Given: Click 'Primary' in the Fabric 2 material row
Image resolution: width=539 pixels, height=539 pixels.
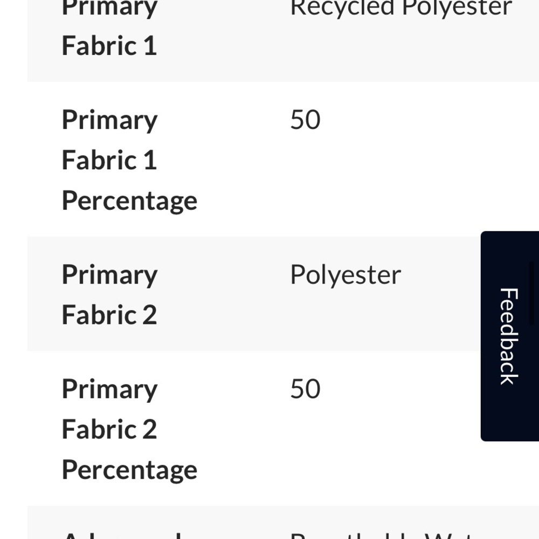Looking at the screenshot, I should pos(109,275).
